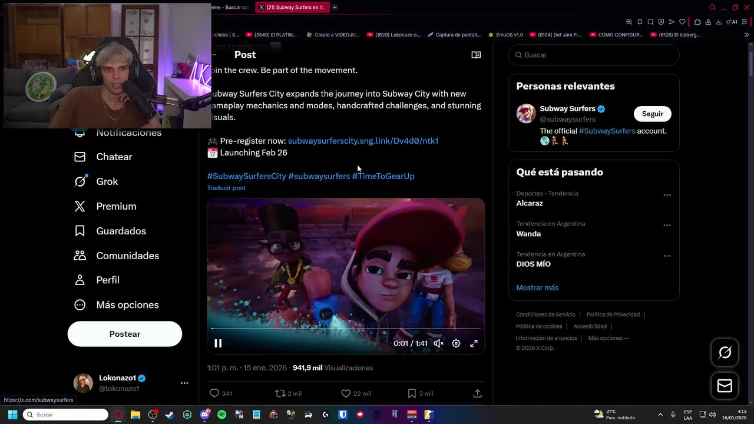Viewport: 754px width, 424px height.
Task: Expand the video to fullscreen
Action: [x=474, y=343]
